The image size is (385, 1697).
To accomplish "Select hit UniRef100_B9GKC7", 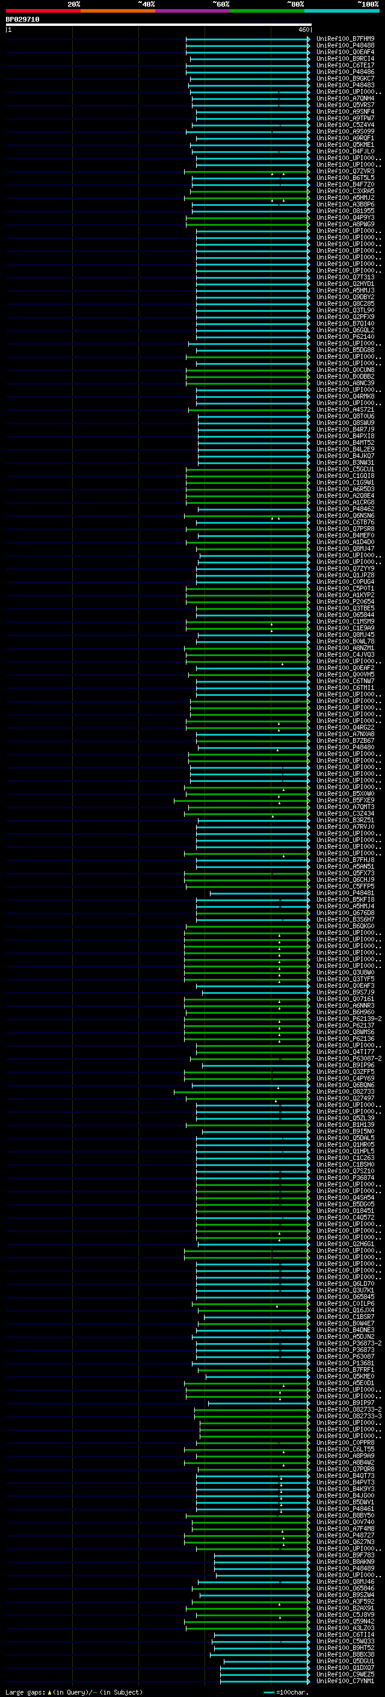I will coord(345,78).
